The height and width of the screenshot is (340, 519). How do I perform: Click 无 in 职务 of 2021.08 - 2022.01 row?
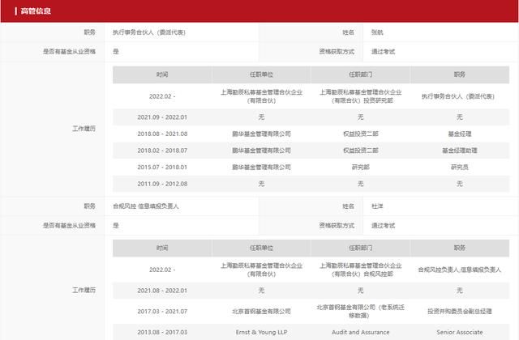pyautogui.click(x=460, y=291)
